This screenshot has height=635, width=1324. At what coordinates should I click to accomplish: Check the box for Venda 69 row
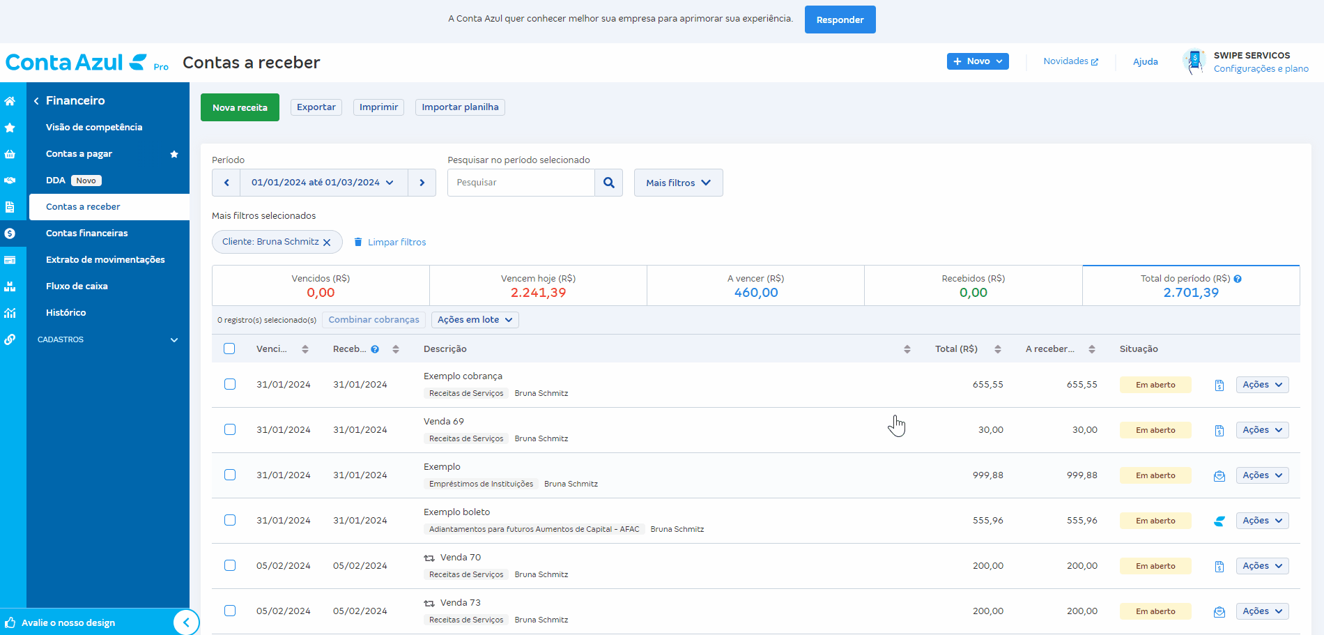(230, 429)
